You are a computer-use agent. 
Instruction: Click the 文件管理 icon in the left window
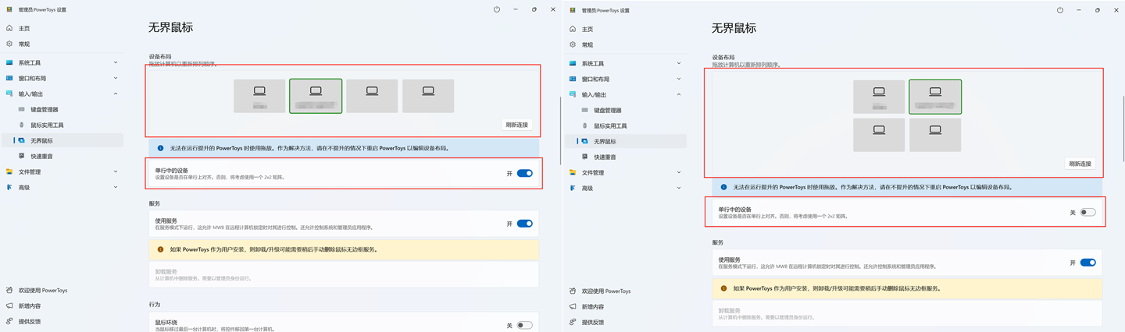tap(9, 171)
